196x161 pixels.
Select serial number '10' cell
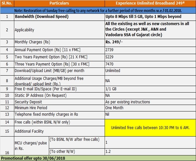(x=7, y=95)
